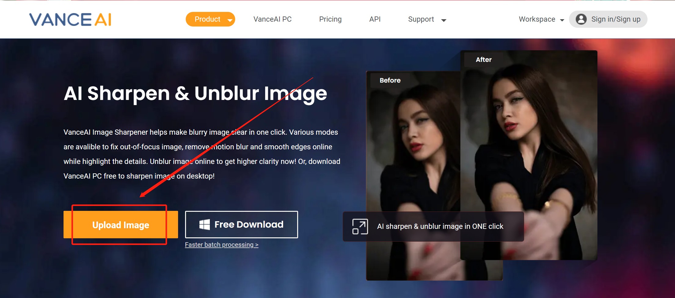Click the VanceAI logo
Viewport: 675px width, 298px height.
70,20
